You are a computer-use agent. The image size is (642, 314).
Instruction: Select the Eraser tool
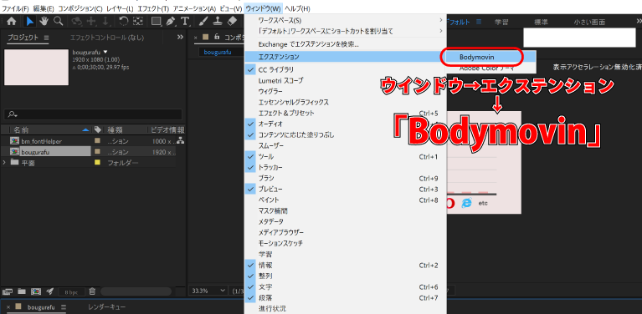tap(232, 21)
